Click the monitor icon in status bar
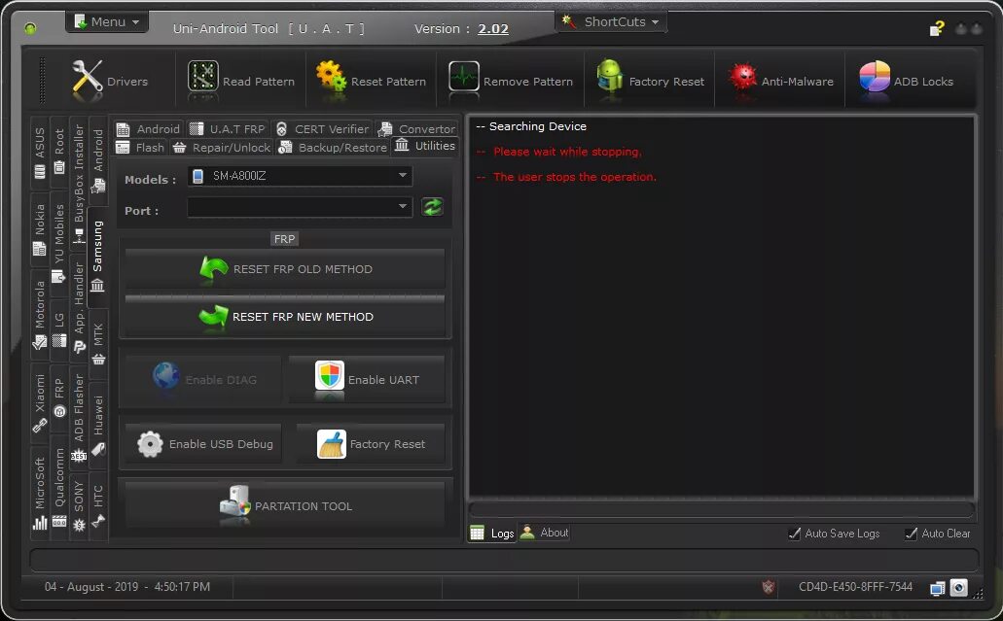This screenshot has width=1003, height=621. pyautogui.click(x=938, y=588)
